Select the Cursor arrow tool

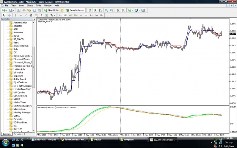(4, 15)
